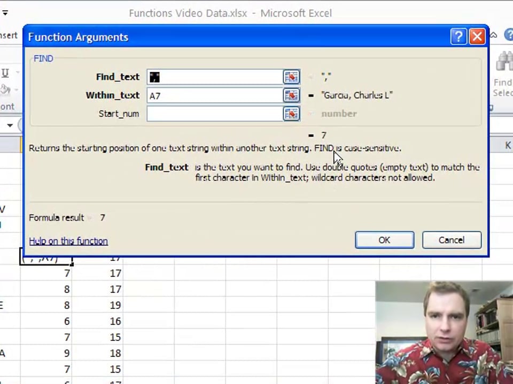513x384 pixels.
Task: Select the cell containing 16
Action: (x=98, y=321)
